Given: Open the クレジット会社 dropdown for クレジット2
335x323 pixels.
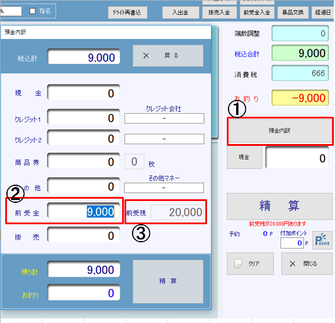Looking at the screenshot, I should [164, 139].
